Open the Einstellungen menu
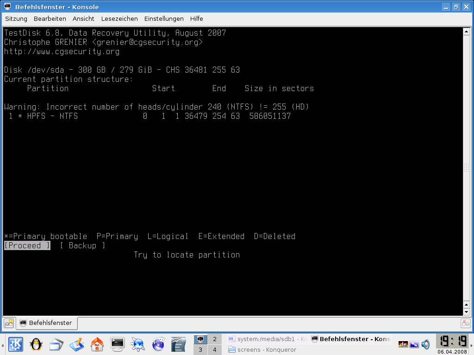 [164, 18]
